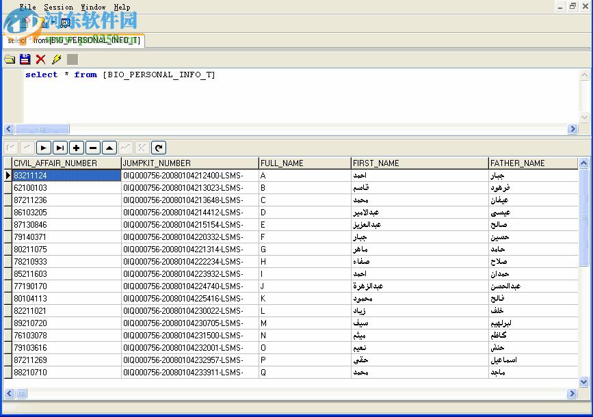The height and width of the screenshot is (417, 593).
Task: Go to next record navigator button
Action: pyautogui.click(x=44, y=148)
